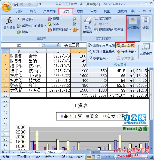Undo last action in quick access toolbar
This screenshot has height=160, width=154.
(22, 4)
